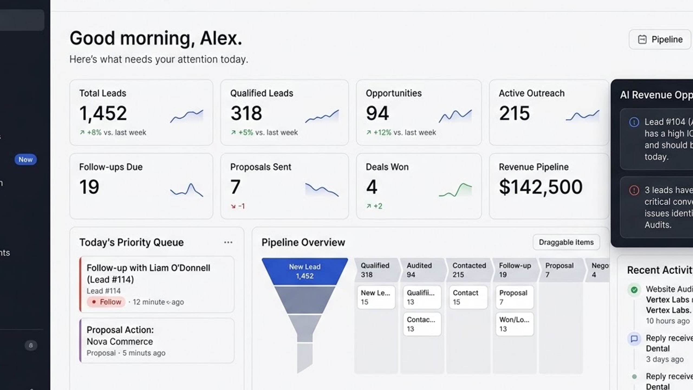This screenshot has width=693, height=390.
Task: Click the sidebar notification count badge 8
Action: pyautogui.click(x=31, y=345)
